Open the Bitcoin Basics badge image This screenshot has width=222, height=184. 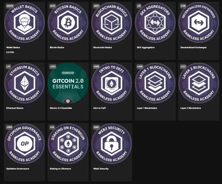point(68,22)
